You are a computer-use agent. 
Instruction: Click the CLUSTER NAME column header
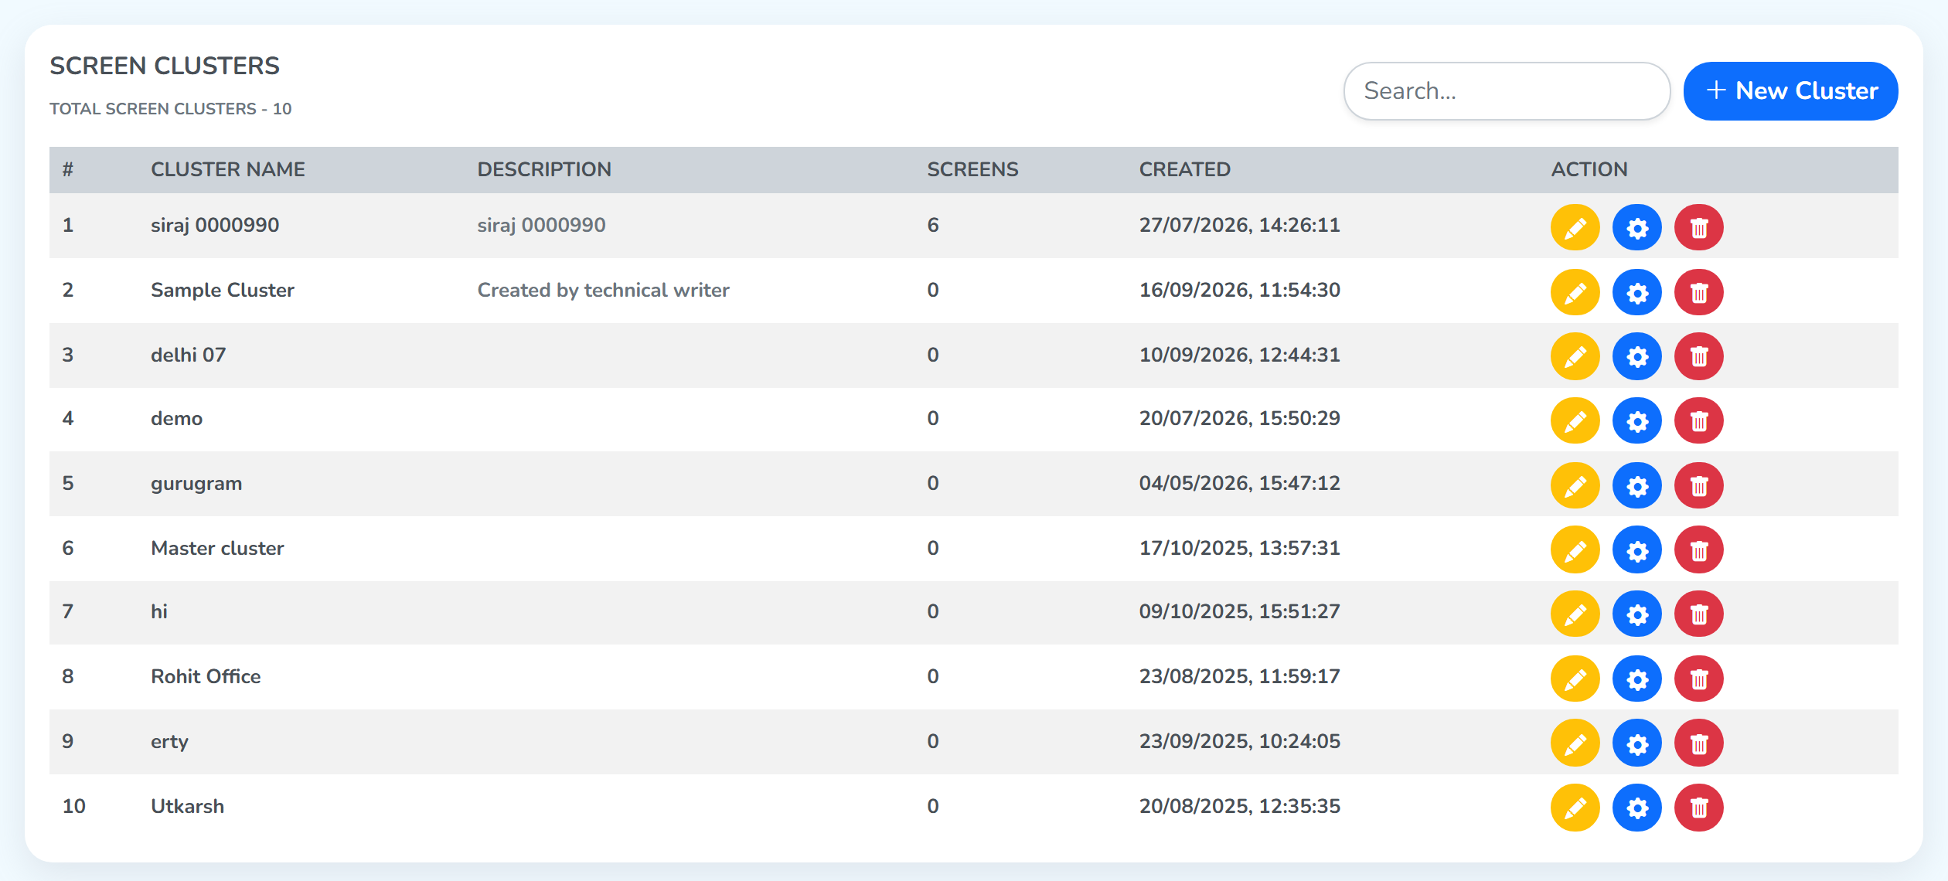click(x=228, y=169)
